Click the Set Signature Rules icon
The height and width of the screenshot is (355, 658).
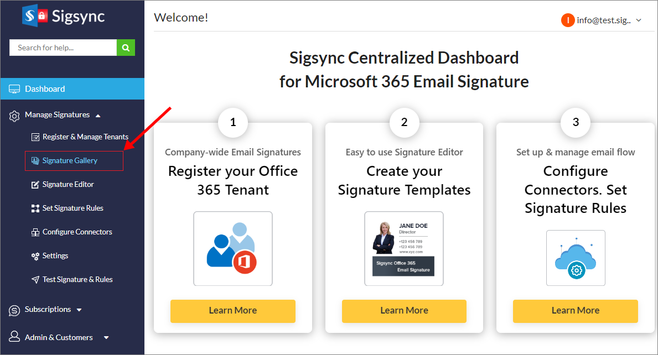(x=34, y=208)
